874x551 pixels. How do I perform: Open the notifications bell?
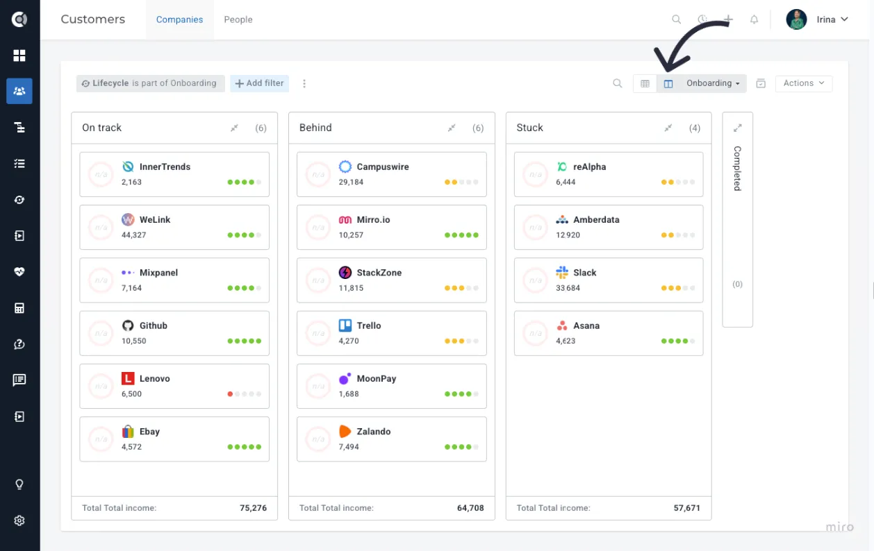(x=754, y=19)
